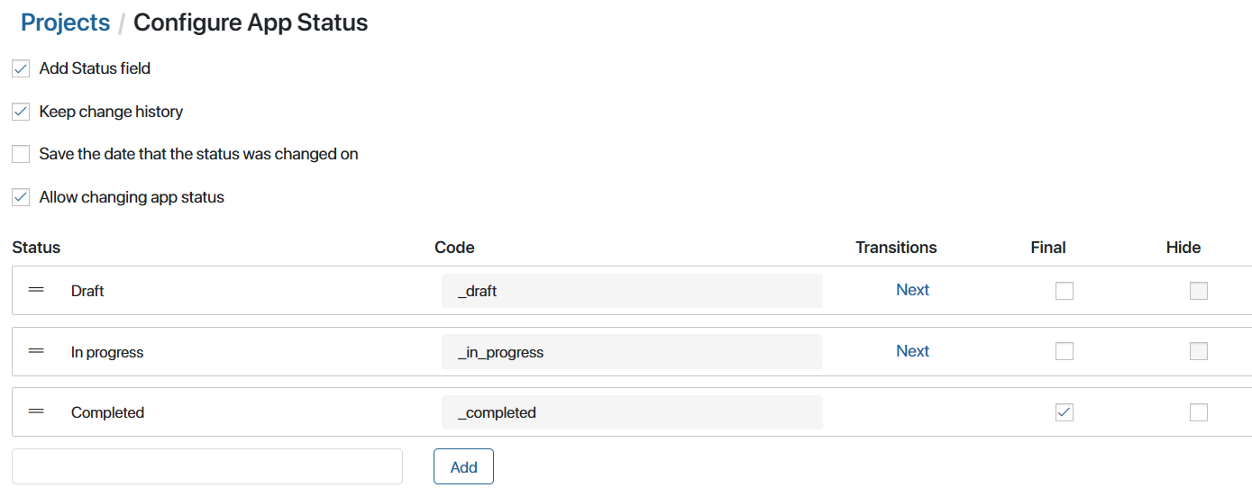This screenshot has width=1252, height=488.
Task: Disable Keep change history option
Action: (x=21, y=112)
